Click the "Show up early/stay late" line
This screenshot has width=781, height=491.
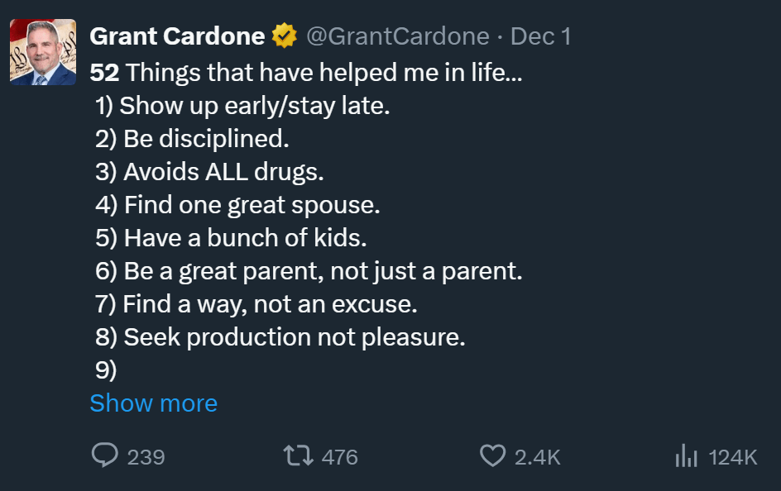pos(242,106)
